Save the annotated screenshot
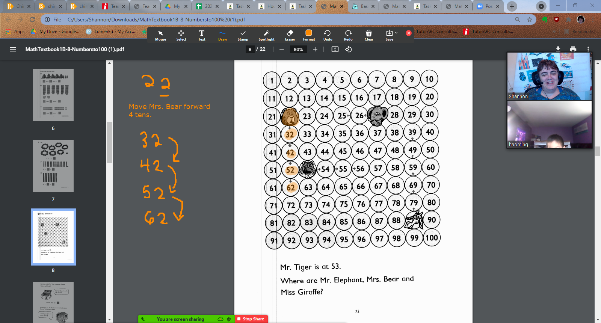 tap(389, 35)
